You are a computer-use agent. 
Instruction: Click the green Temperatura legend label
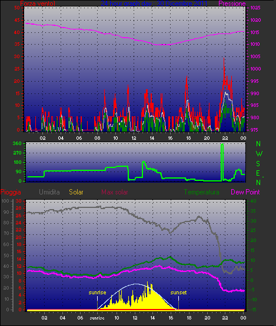click(201, 192)
